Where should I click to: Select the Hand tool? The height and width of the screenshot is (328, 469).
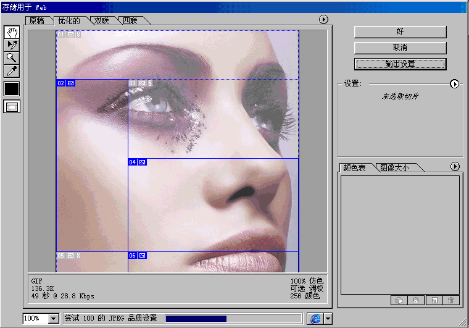12,32
